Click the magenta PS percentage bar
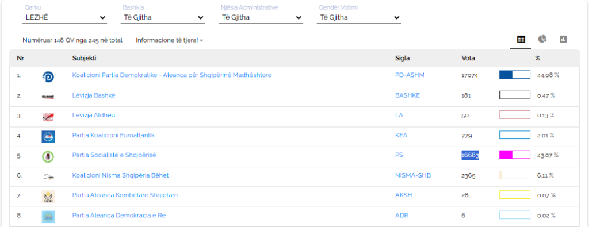The width and height of the screenshot is (589, 227). [x=515, y=155]
